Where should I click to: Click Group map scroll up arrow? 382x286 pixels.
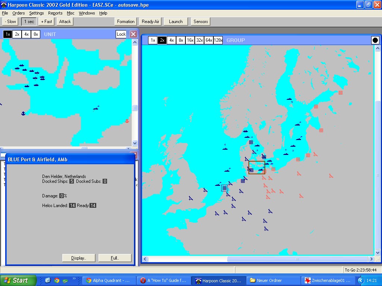[x=378, y=48]
